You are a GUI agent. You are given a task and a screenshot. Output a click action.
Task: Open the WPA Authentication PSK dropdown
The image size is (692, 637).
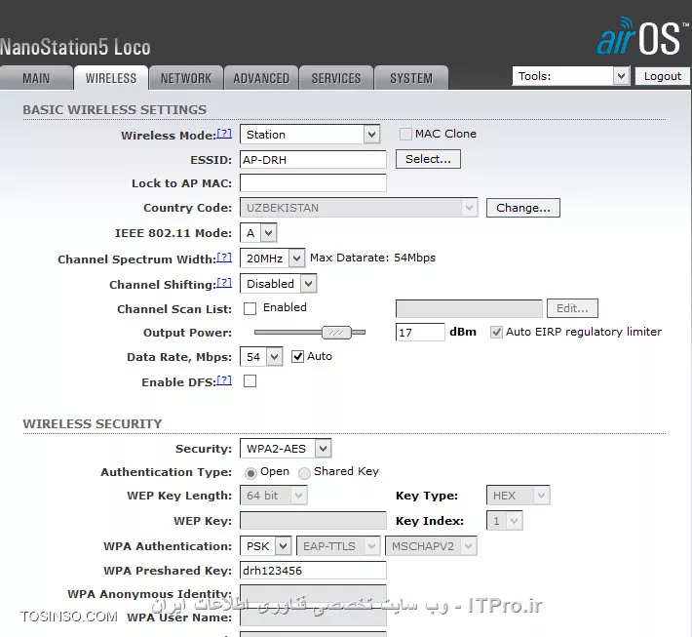[x=265, y=546]
